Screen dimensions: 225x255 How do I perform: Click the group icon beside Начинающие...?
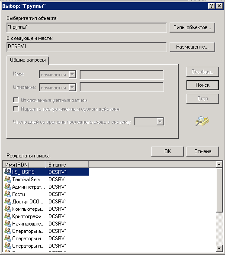tap(7, 224)
